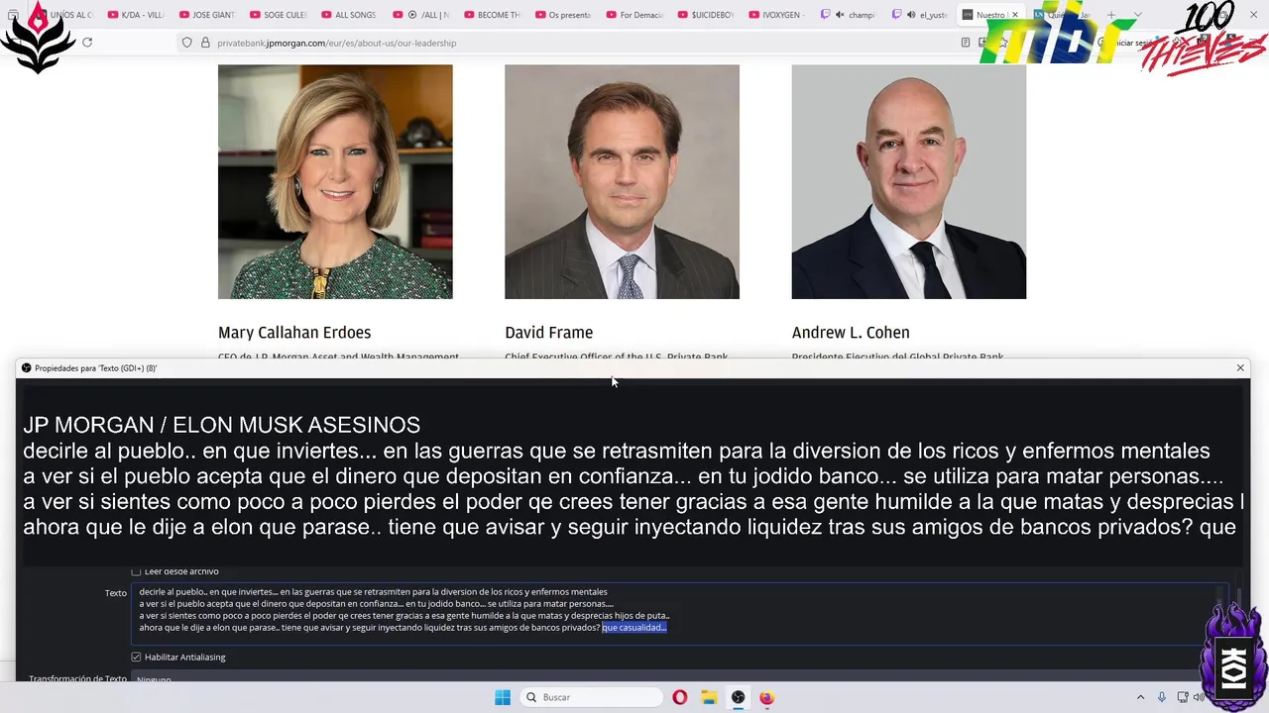Switch to OBS Studio in the taskbar
Screen dimensions: 1269x713
[x=738, y=697]
